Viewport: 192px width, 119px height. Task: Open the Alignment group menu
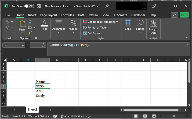[59, 26]
